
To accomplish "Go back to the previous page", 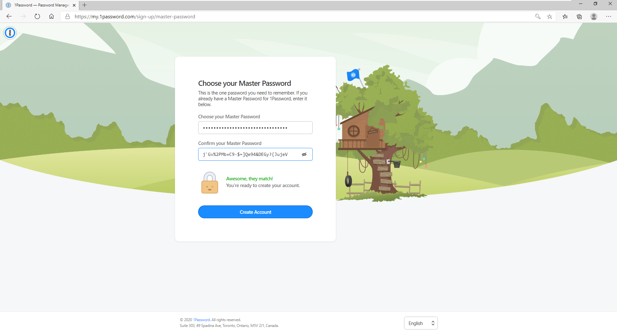I will click(x=9, y=16).
